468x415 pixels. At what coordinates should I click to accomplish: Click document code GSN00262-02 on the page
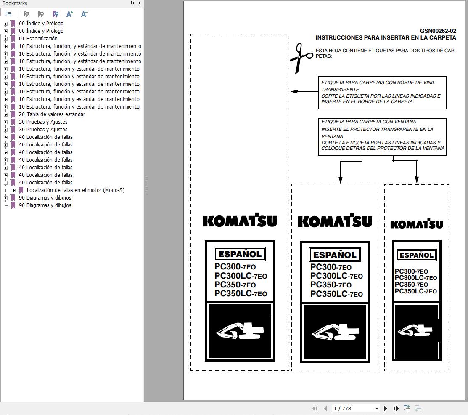coord(438,31)
